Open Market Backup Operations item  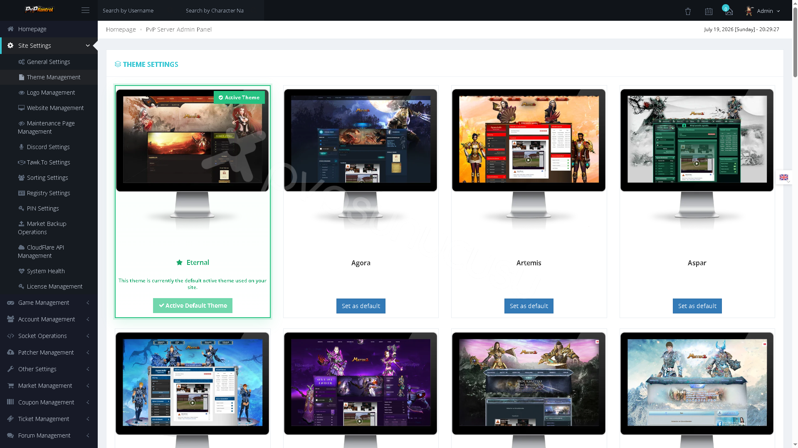coord(49,228)
